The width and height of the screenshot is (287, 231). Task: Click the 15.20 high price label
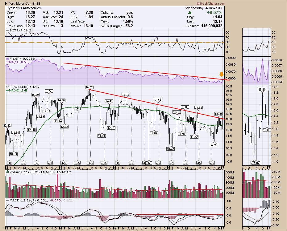35,95
